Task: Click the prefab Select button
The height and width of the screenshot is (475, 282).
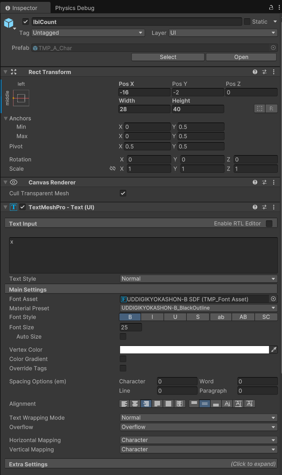Action: tap(168, 57)
